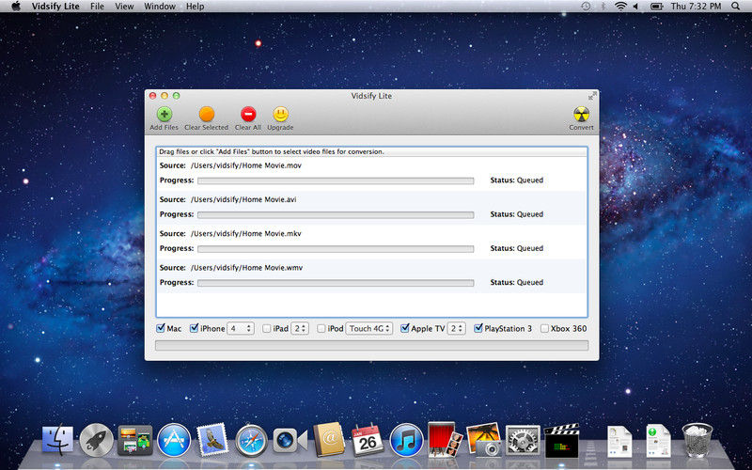The image size is (752, 470).
Task: Open the View menu
Action: click(x=124, y=7)
